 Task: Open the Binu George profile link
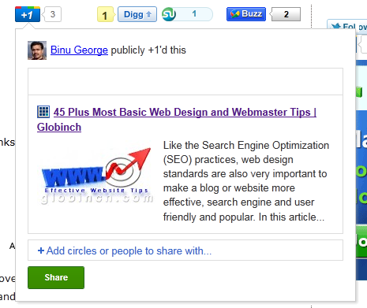[79, 50]
